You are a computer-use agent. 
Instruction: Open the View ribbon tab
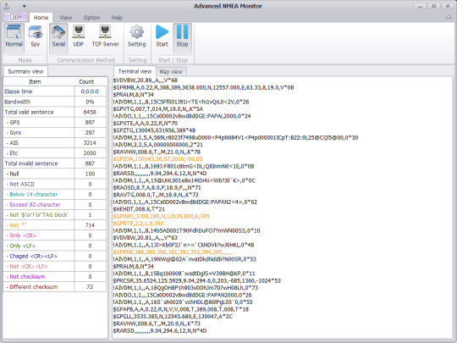66,18
